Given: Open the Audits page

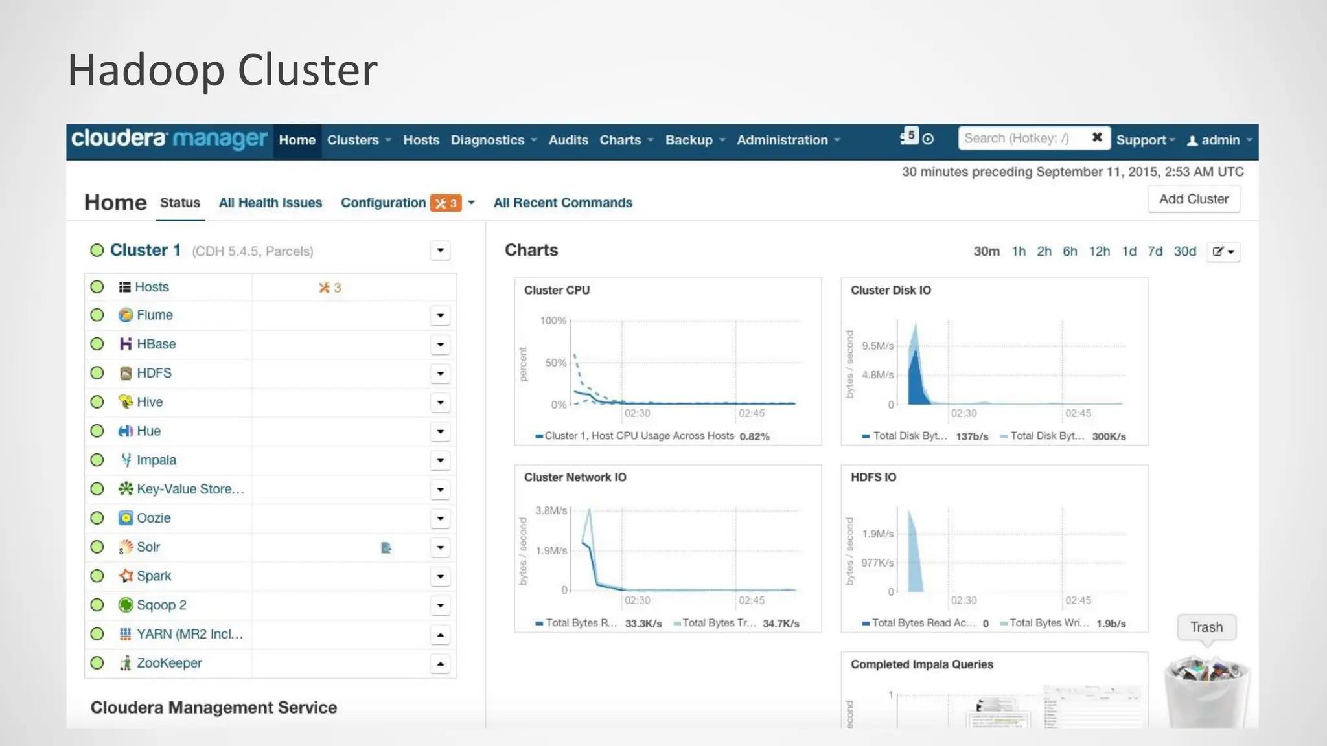Looking at the screenshot, I should pos(568,141).
